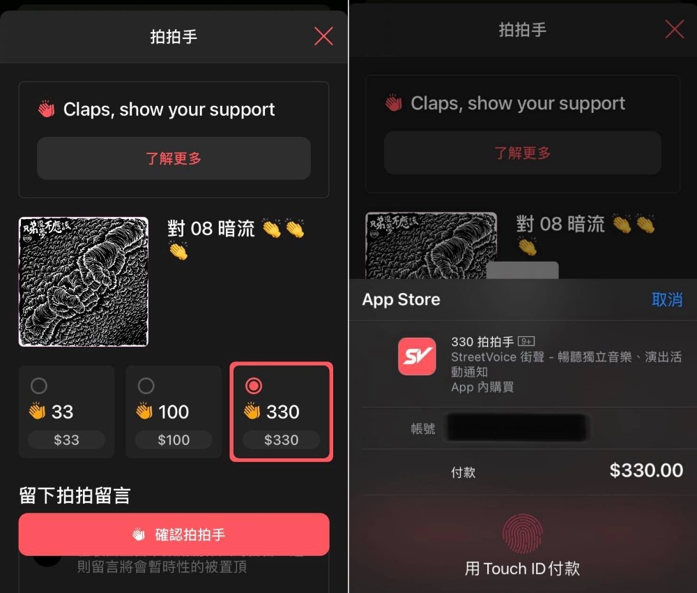Cancel the App Store purchase via 取消
This screenshot has width=697, height=593.
point(667,299)
